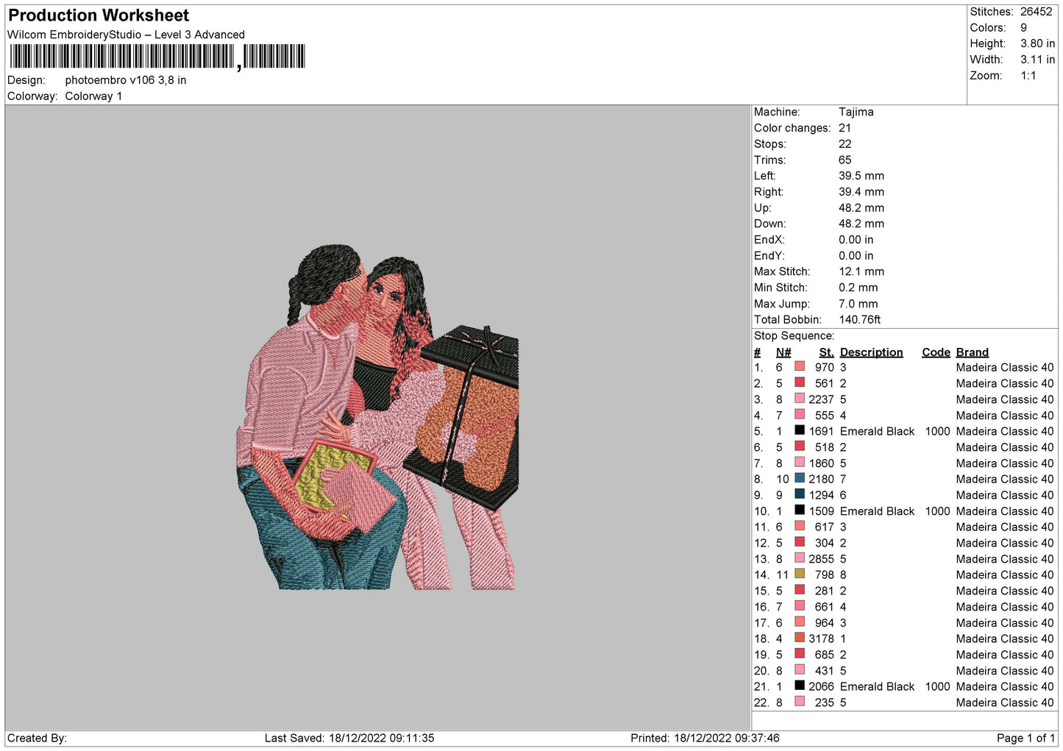Click the 'N#' column header
This screenshot has width=1063, height=751.
pos(783,352)
